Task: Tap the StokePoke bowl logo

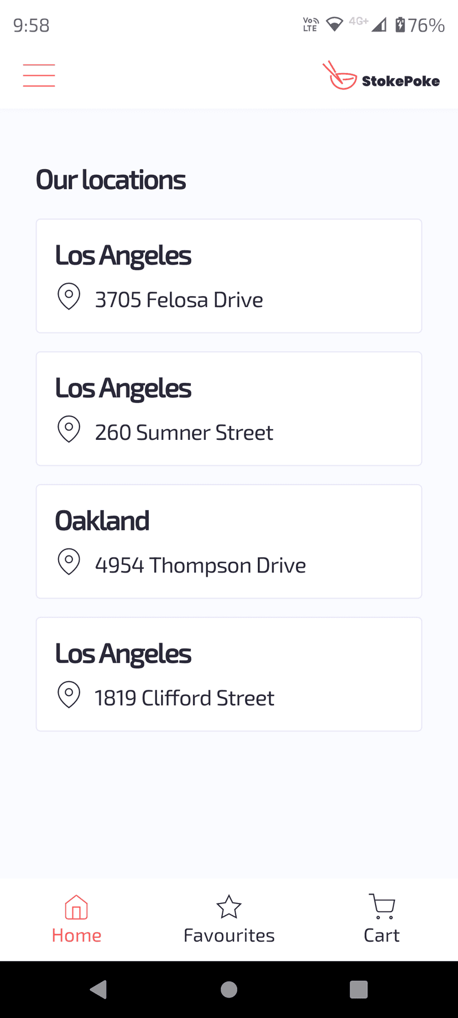Action: (340, 75)
